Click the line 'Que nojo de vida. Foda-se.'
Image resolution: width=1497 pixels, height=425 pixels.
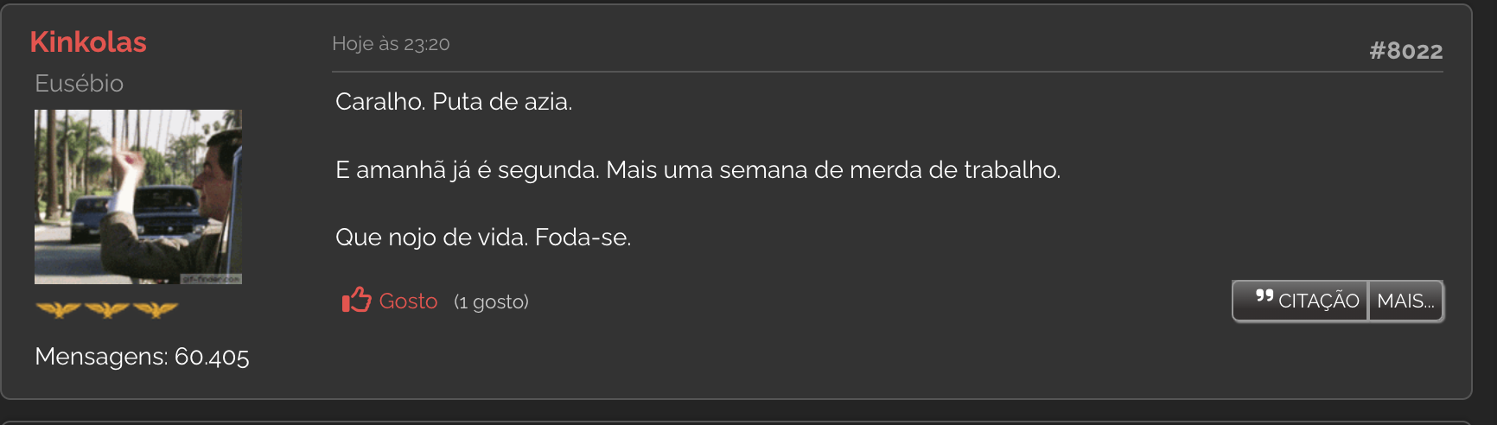[483, 237]
